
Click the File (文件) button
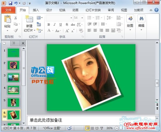[x=8, y=10]
